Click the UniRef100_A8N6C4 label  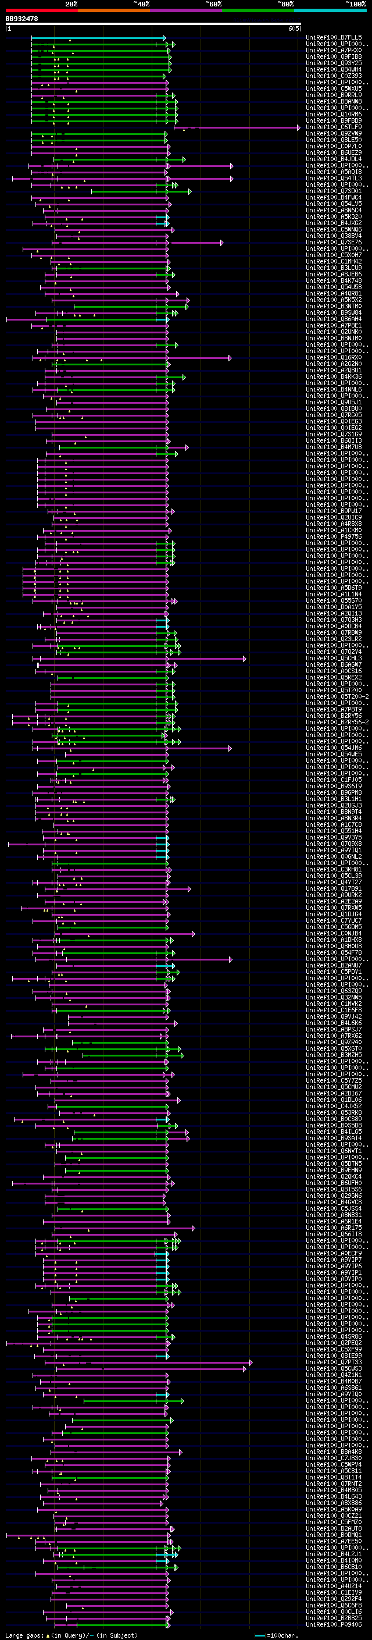tap(334, 211)
